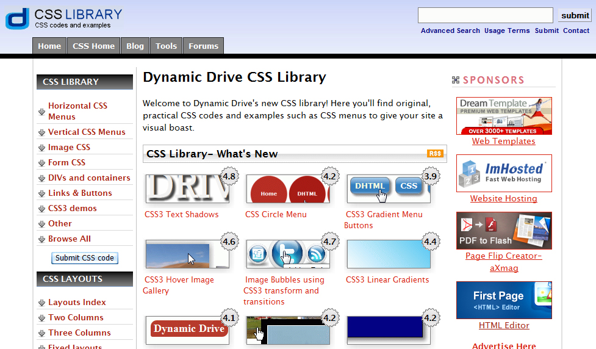Click the ImHosted hosting banner
596x349 pixels.
click(x=504, y=173)
